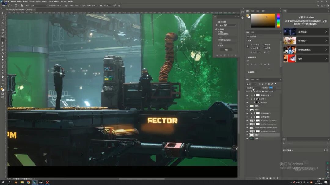Click create new layer icon
330x185 pixels.
pyautogui.click(x=274, y=178)
